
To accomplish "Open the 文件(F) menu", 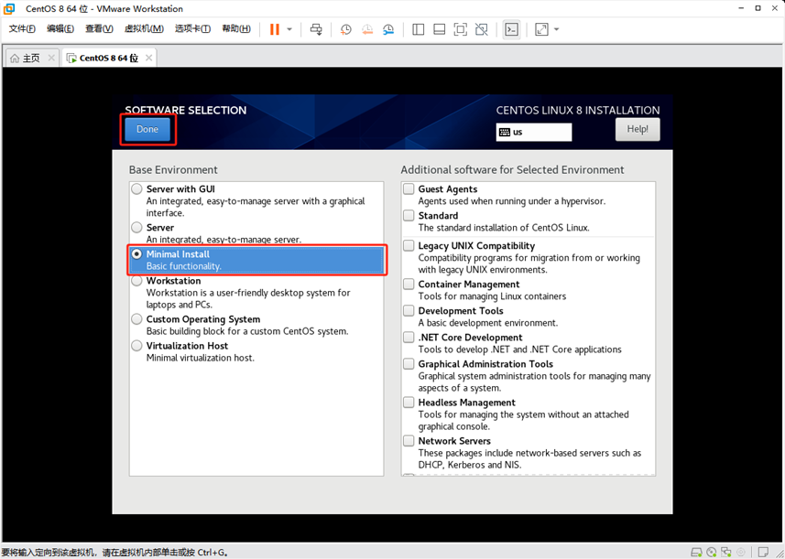I will [x=22, y=29].
